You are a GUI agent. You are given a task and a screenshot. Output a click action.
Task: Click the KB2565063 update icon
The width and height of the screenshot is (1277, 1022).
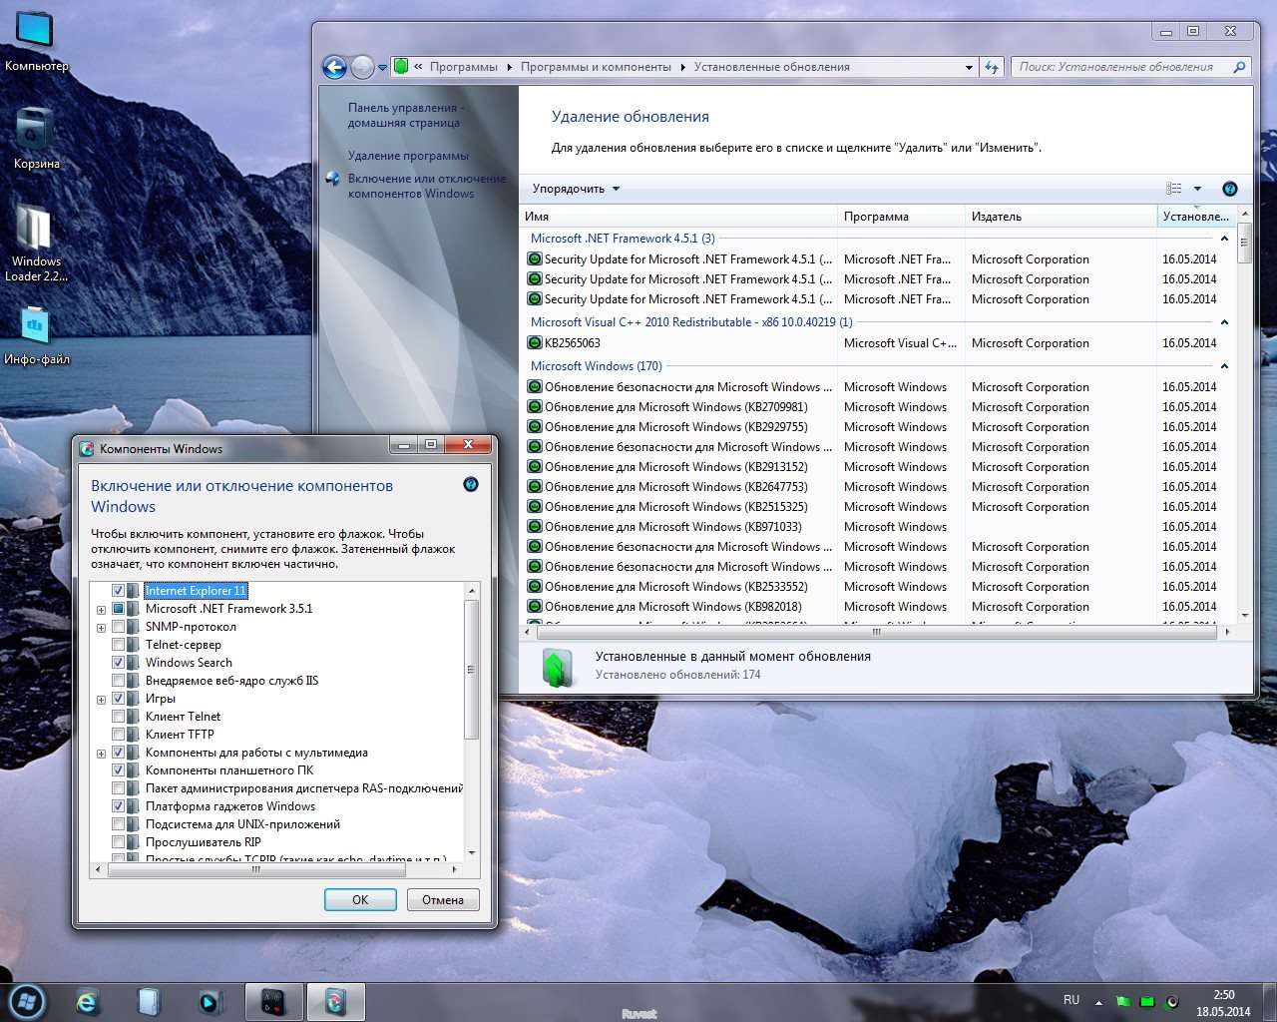tap(535, 343)
